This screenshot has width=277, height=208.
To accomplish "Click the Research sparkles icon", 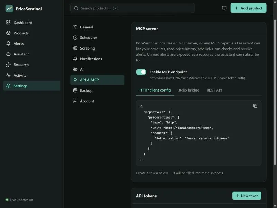I will click(x=8, y=65).
